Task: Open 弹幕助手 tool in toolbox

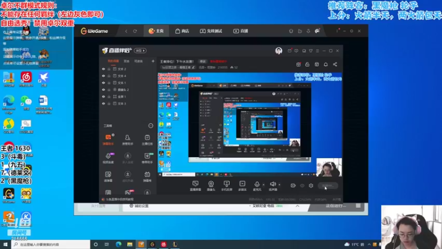Action: [108, 139]
